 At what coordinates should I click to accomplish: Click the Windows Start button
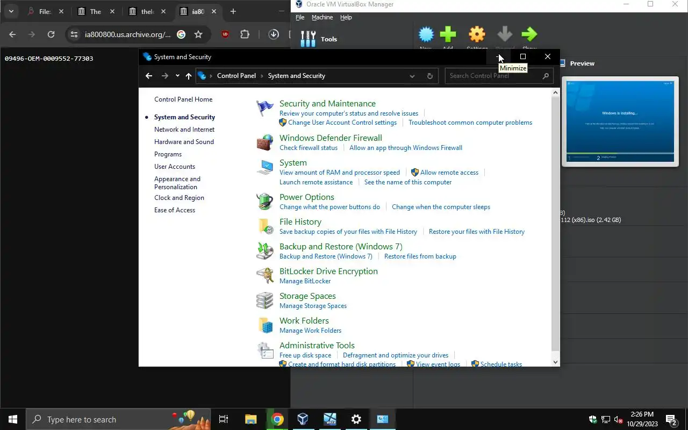(13, 419)
